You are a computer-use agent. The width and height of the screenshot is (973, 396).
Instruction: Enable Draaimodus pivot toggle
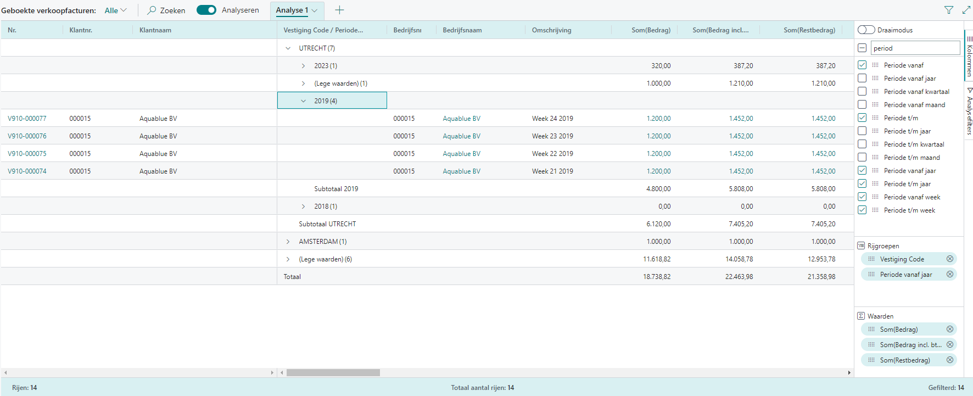(x=866, y=30)
